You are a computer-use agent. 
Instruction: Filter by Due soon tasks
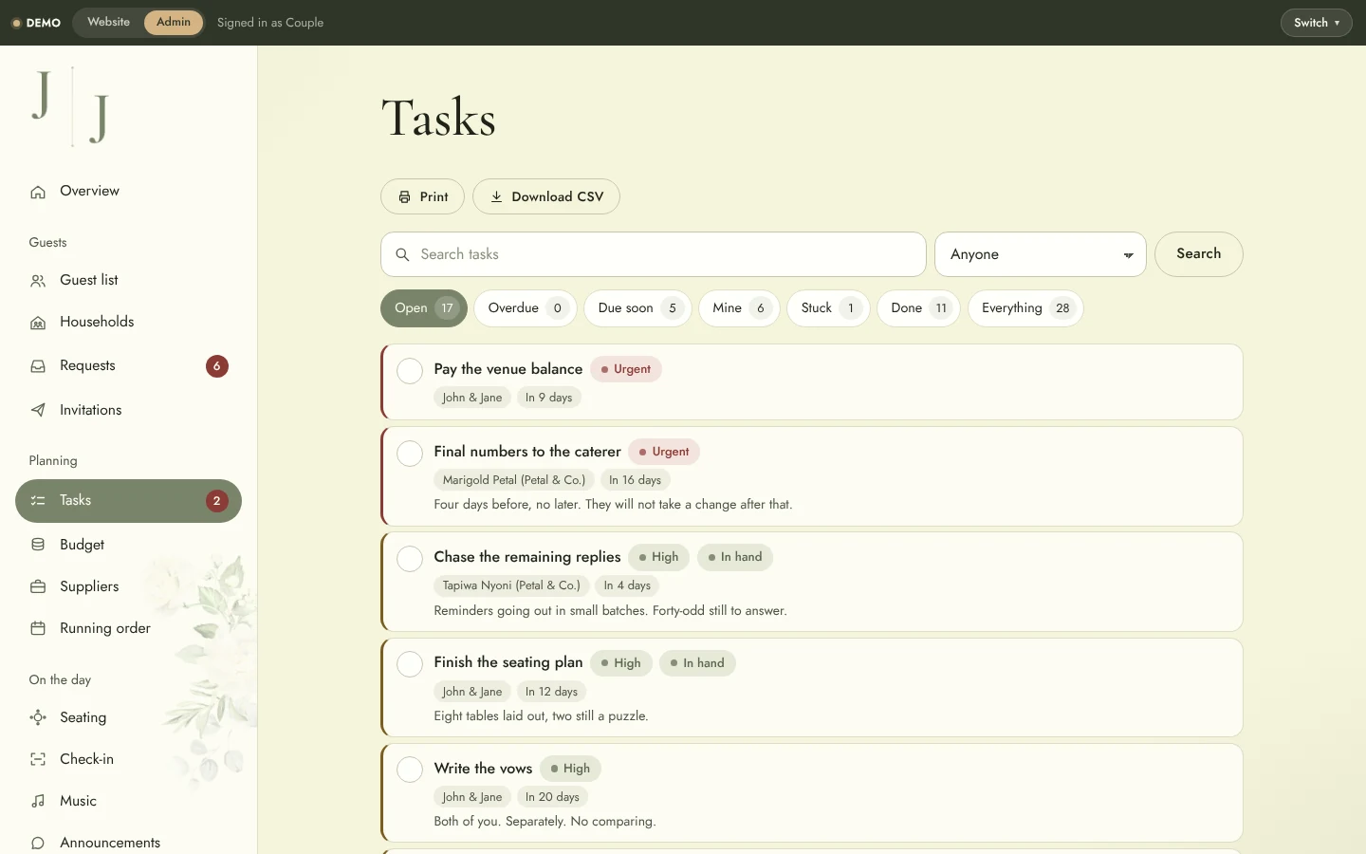click(638, 308)
